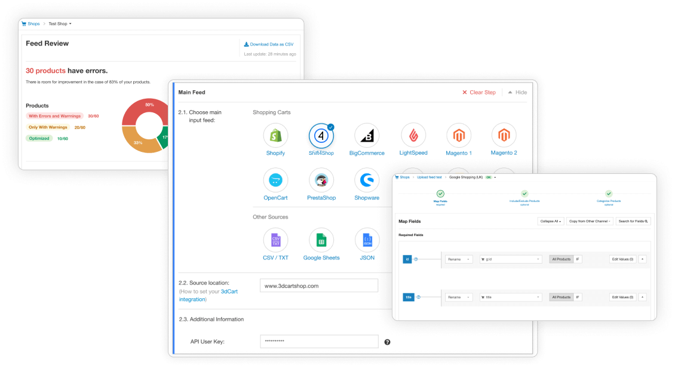This screenshot has width=675, height=367.
Task: Pick the JSON source icon
Action: tap(367, 240)
